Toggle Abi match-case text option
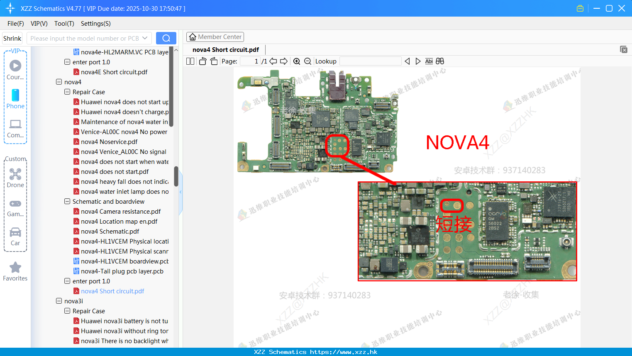The height and width of the screenshot is (356, 632). pos(429,61)
